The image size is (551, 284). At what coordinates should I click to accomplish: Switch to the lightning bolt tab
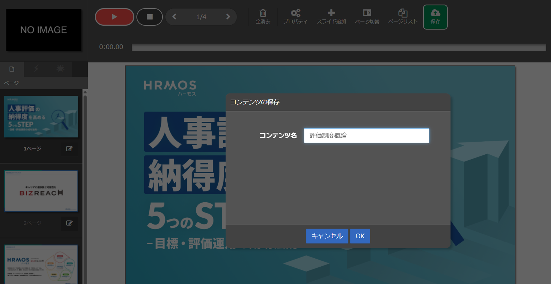click(x=36, y=69)
